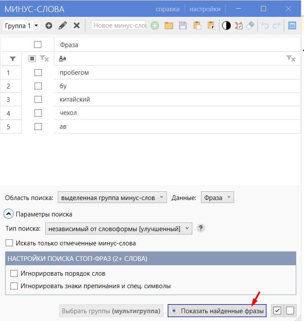Collapse the 'Параметры поиска' section

pos(9,214)
